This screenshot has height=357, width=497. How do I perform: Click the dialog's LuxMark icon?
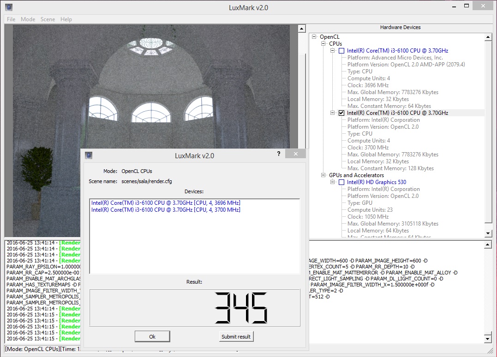tap(89, 155)
